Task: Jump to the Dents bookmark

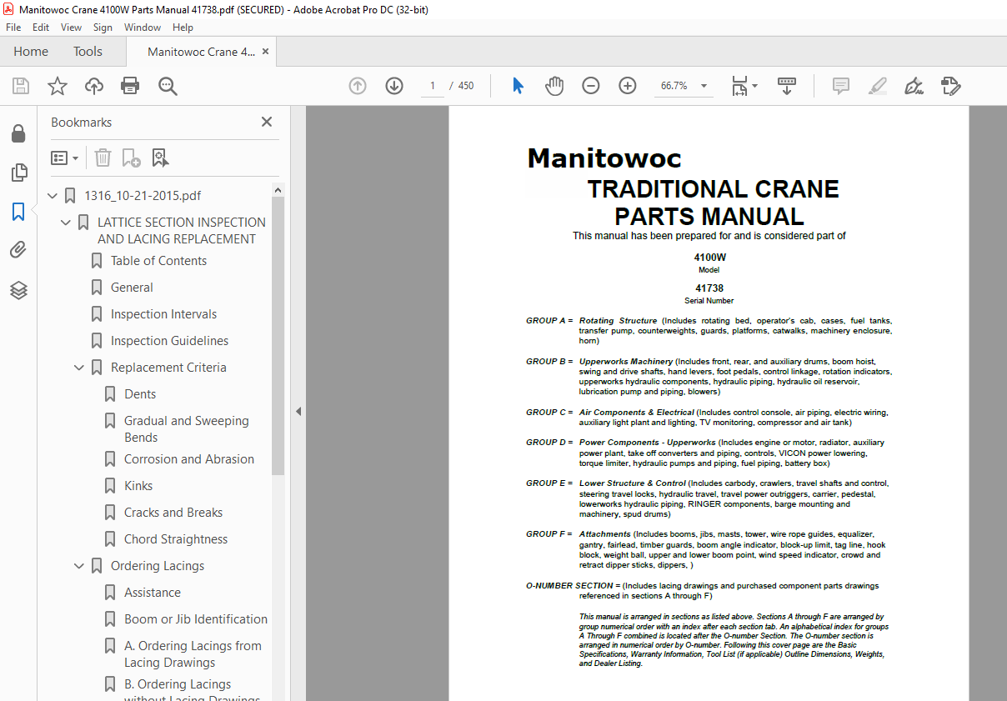Action: [140, 394]
